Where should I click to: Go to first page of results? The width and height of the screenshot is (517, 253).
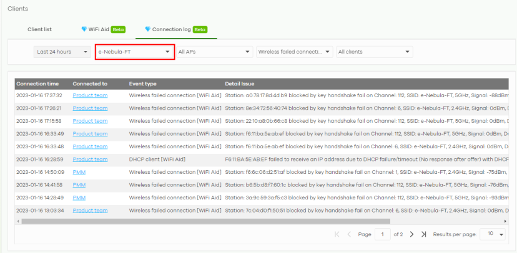[337, 234]
